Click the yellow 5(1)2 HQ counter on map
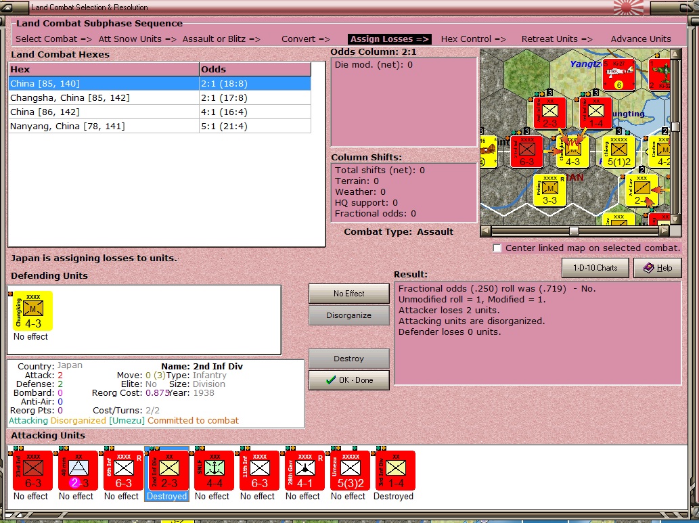 (x=618, y=152)
